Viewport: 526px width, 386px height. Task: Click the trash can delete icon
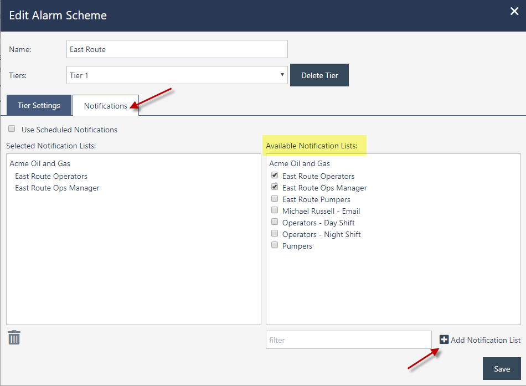(x=14, y=337)
